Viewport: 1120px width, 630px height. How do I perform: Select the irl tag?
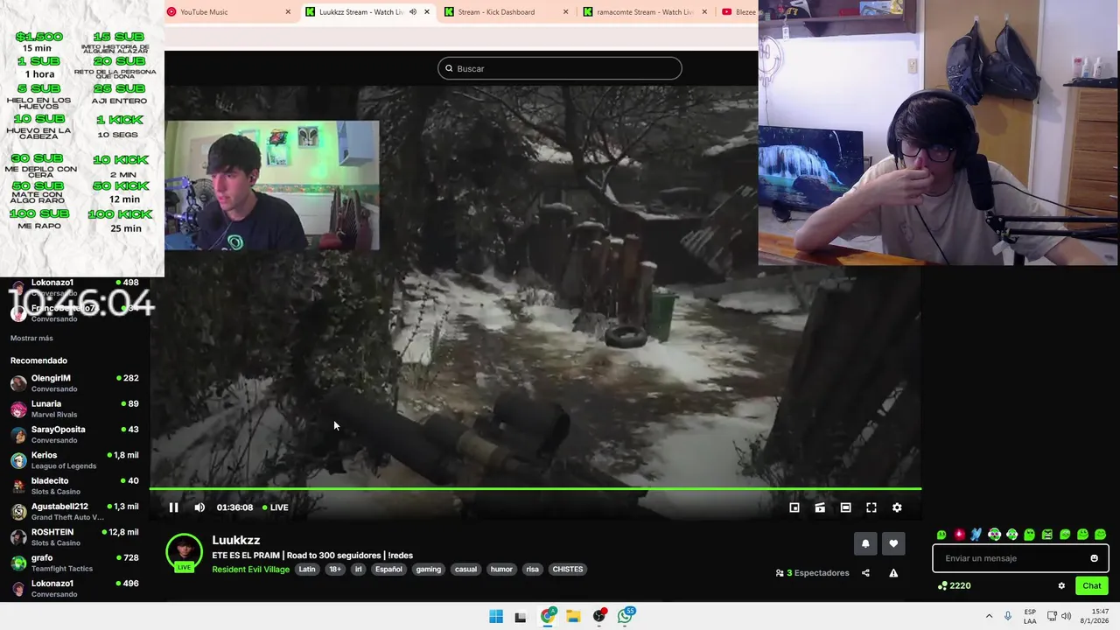tap(358, 569)
